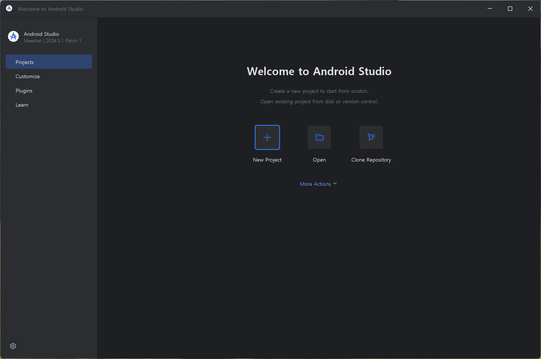Click the Android Studio logo in sidebar

coord(14,37)
